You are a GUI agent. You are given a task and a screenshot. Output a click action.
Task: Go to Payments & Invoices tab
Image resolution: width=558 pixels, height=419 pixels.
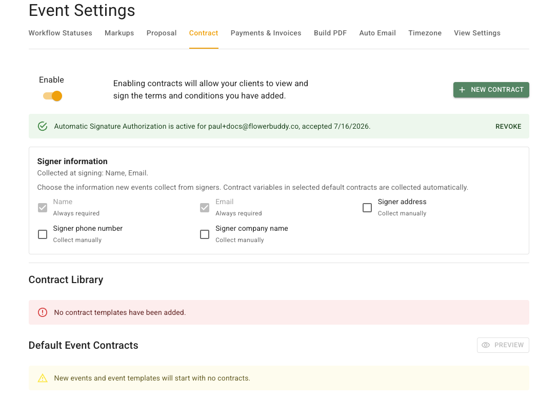[266, 33]
